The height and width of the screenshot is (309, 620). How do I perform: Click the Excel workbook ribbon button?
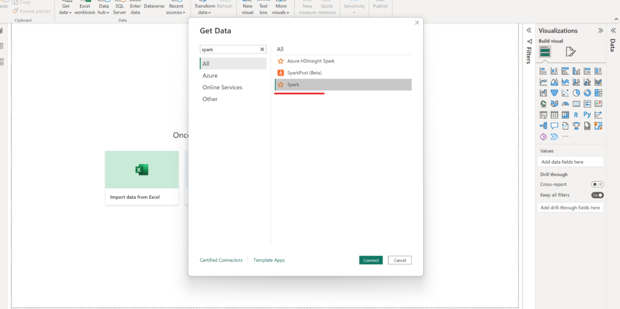(x=85, y=8)
